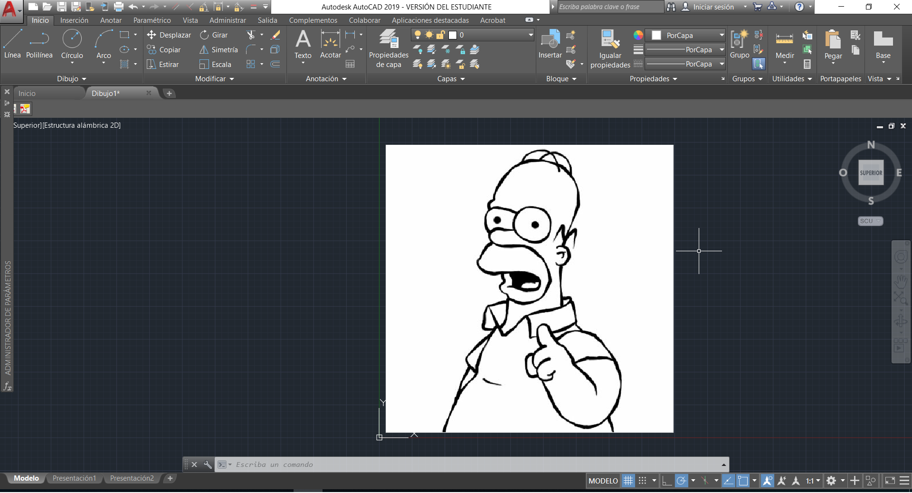Expand the Modificar panel
The width and height of the screenshot is (912, 493).
tap(215, 79)
